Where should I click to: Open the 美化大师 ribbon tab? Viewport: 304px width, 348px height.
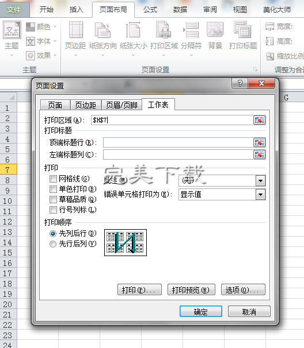pos(277,10)
